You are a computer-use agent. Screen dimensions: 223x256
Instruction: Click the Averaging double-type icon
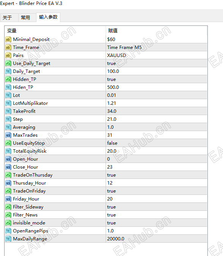pyautogui.click(x=8, y=127)
